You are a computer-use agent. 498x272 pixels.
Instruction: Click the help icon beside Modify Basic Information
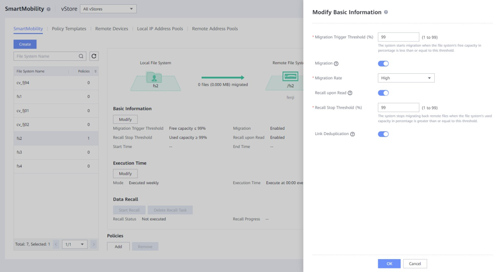click(x=386, y=12)
